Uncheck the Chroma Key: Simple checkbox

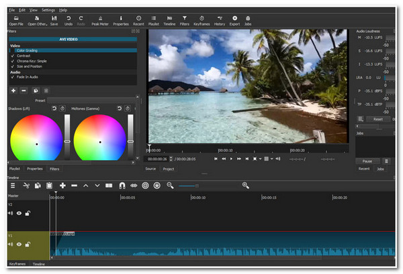pyautogui.click(x=13, y=61)
